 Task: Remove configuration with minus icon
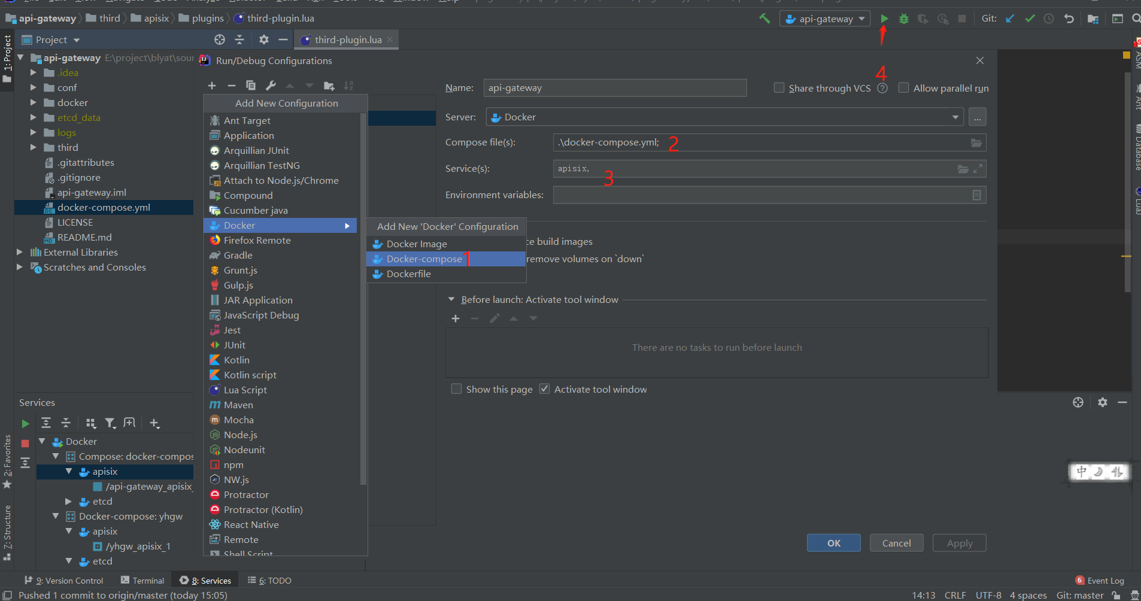click(x=231, y=86)
